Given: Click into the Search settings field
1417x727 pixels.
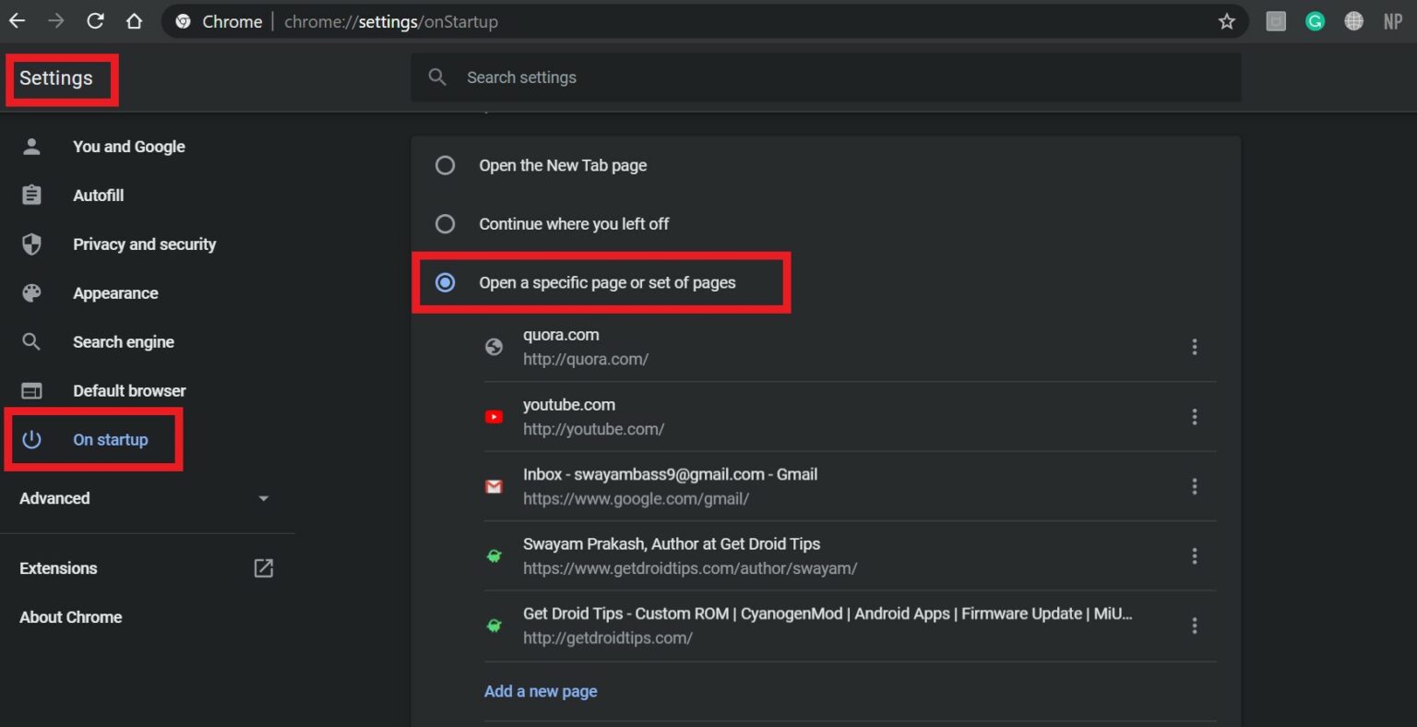Looking at the screenshot, I should [x=830, y=77].
